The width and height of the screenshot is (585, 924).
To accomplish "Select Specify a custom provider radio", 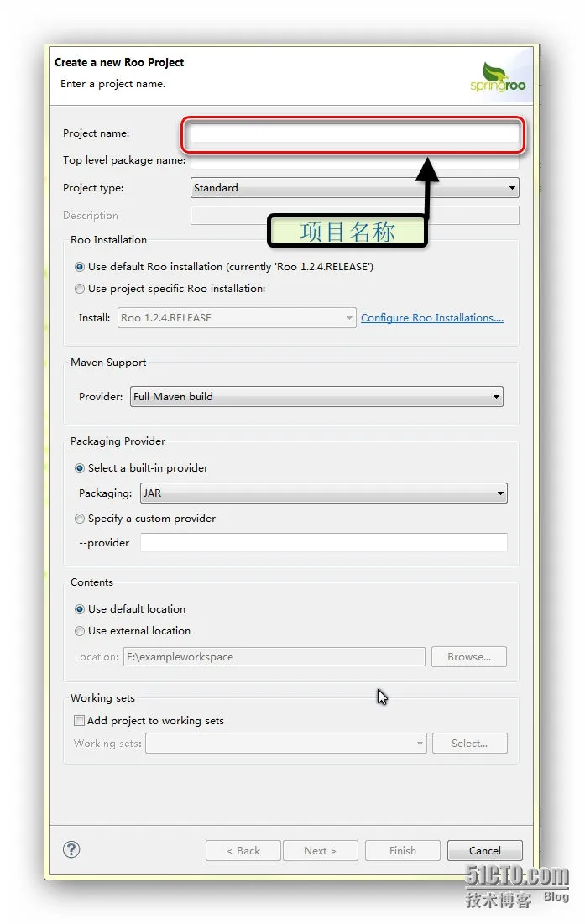I will pos(80,519).
